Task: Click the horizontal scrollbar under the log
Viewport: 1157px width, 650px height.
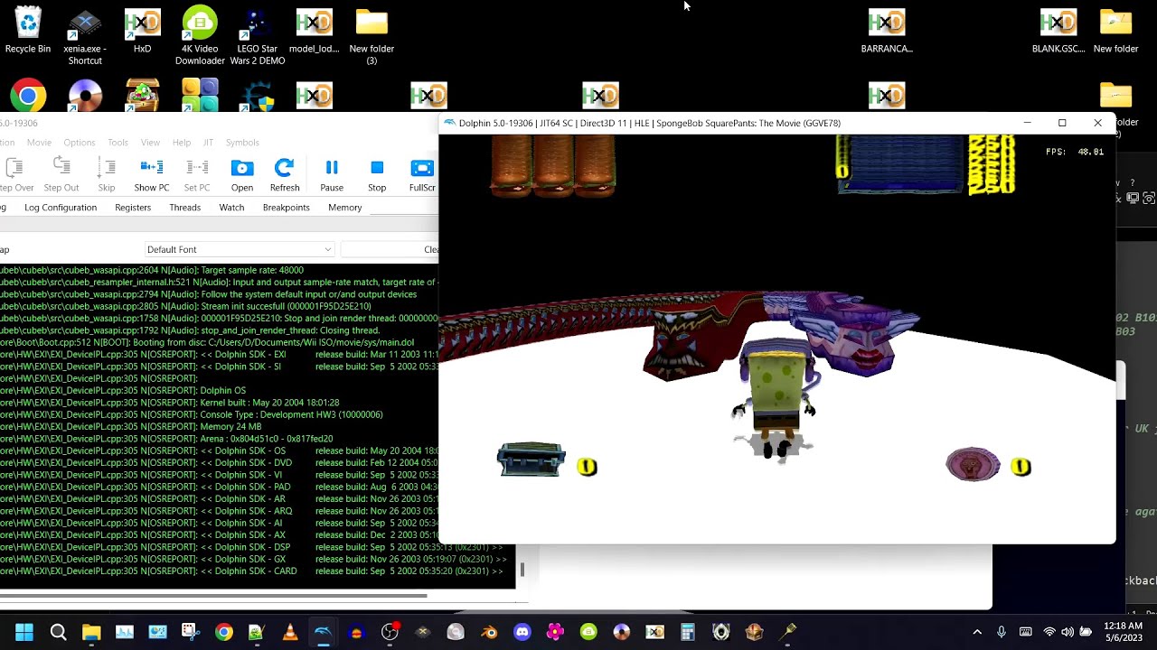Action: [213, 596]
